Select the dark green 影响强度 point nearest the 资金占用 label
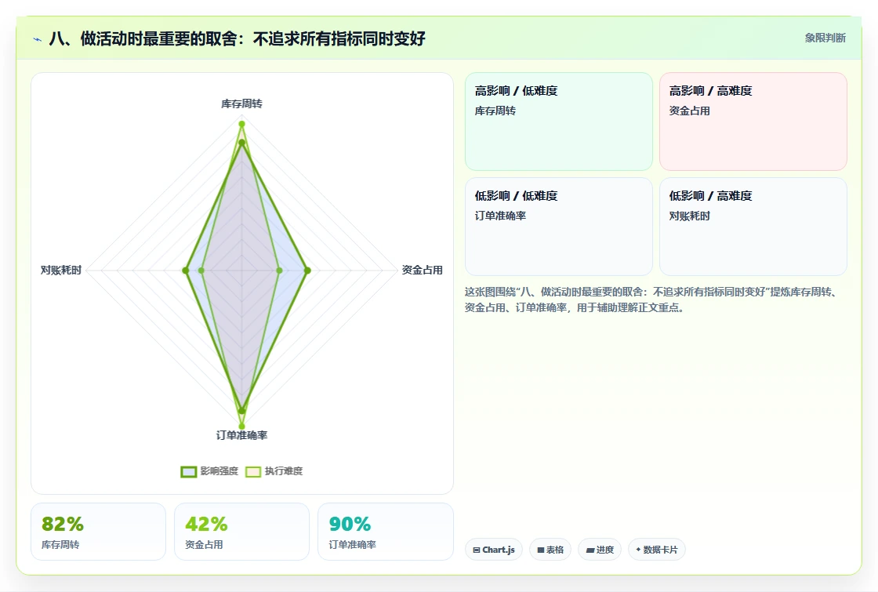Screen dimensions: 878x592 (x=307, y=271)
